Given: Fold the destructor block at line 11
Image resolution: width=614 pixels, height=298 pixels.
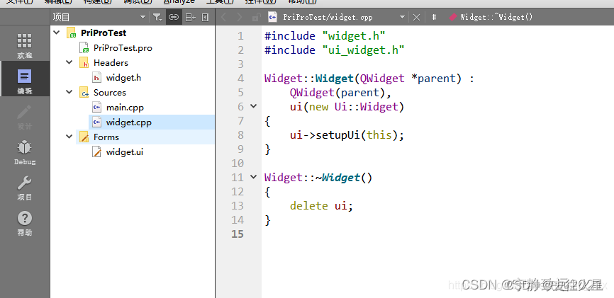Looking at the screenshot, I should [254, 177].
